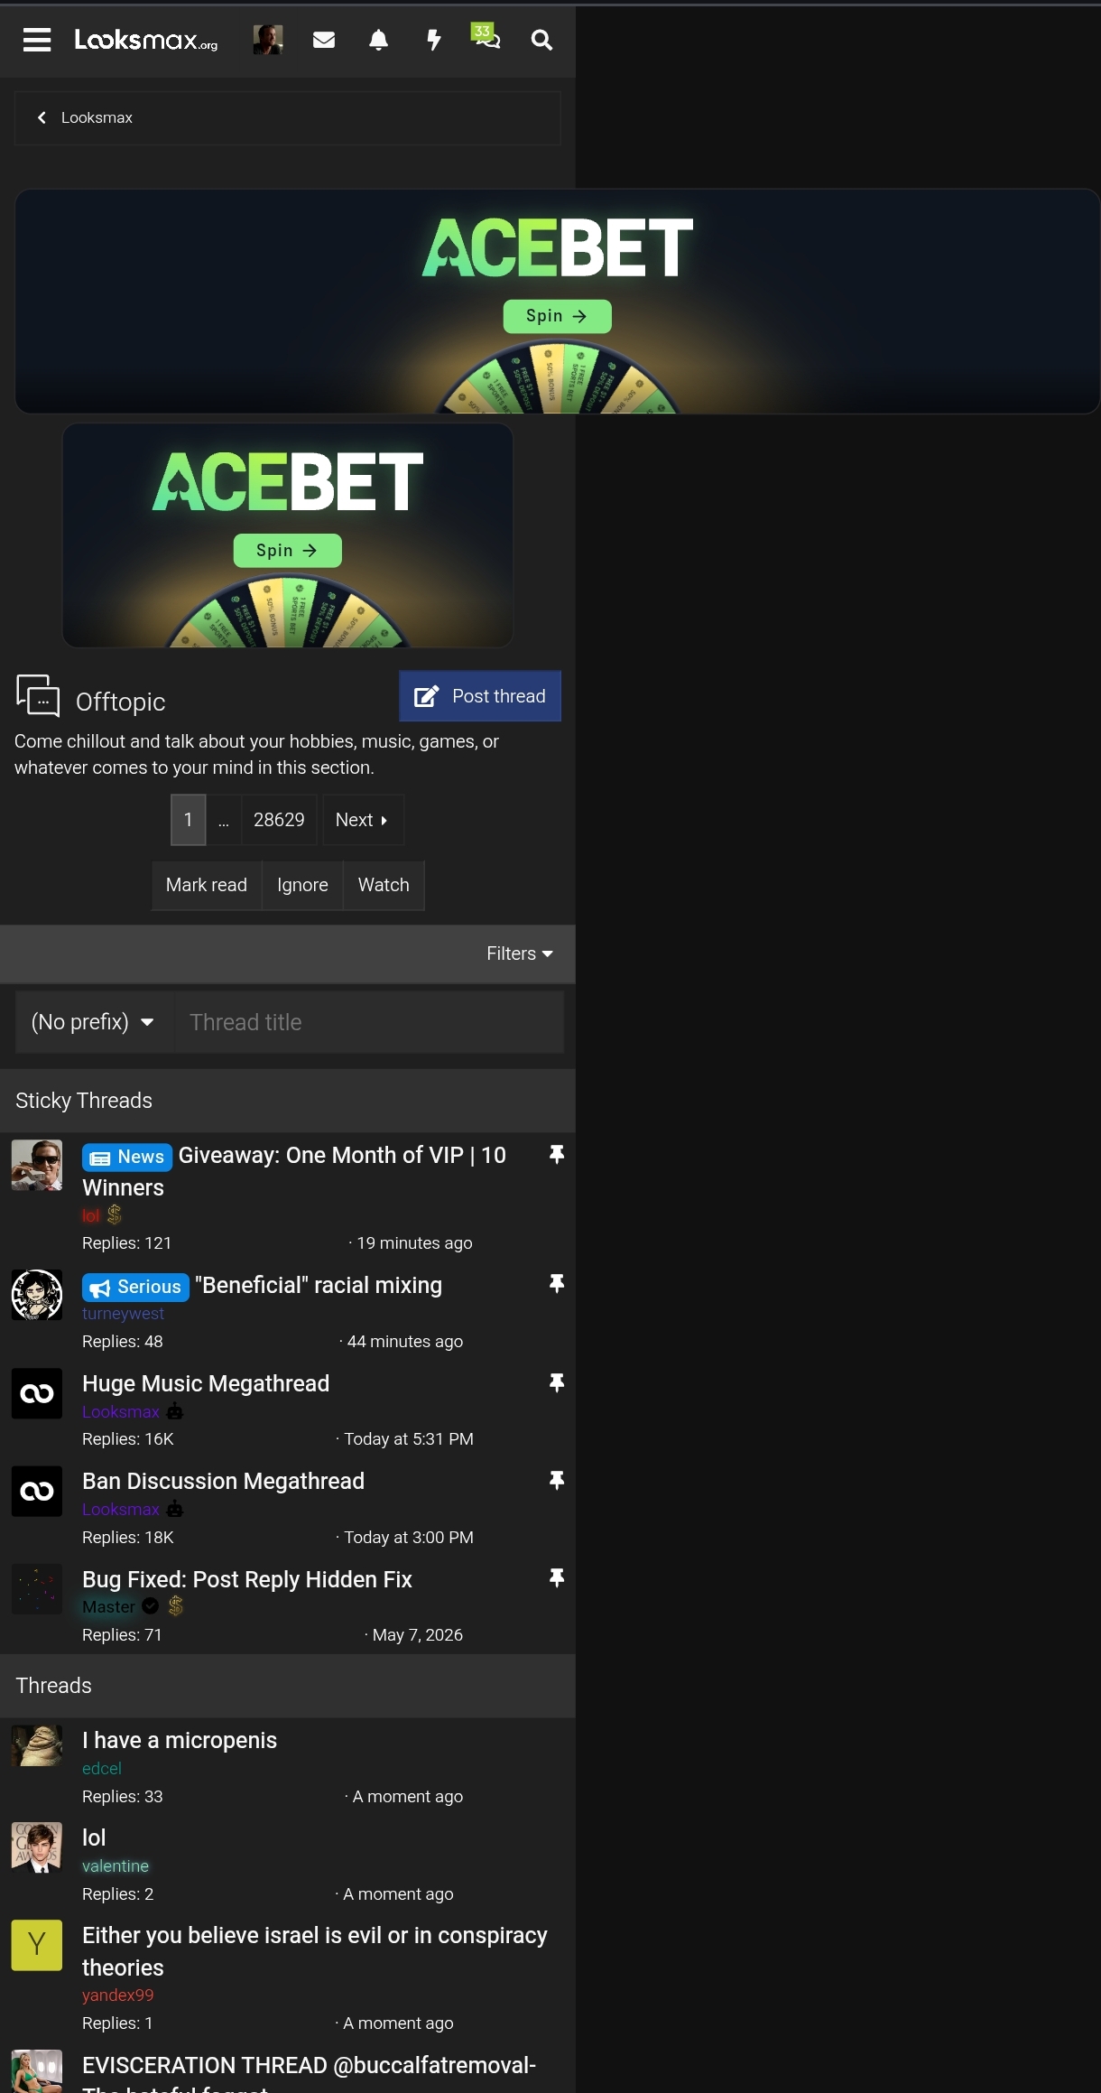Click the lightning bolt what's new icon
Viewport: 1101px width, 2093px height.
[x=434, y=40]
